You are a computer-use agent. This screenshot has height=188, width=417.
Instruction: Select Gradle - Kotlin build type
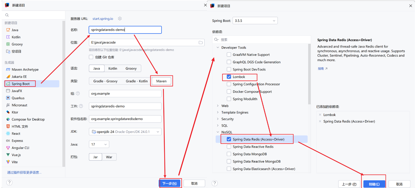point(137,81)
